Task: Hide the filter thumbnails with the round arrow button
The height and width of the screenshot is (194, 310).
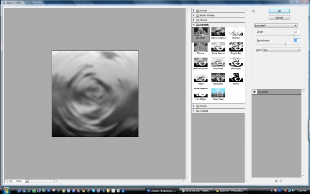Action: click(253, 11)
